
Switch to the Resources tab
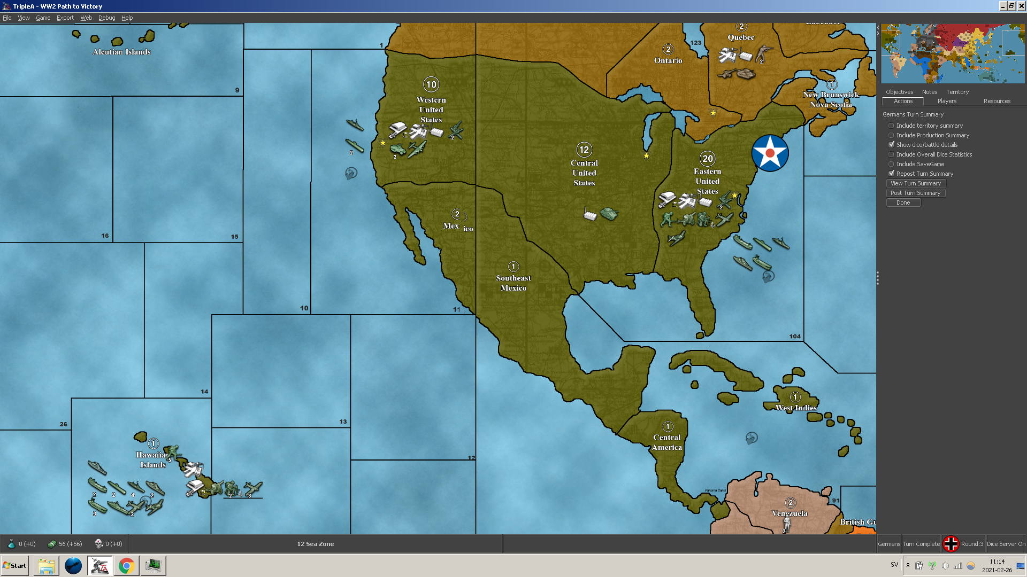point(997,101)
